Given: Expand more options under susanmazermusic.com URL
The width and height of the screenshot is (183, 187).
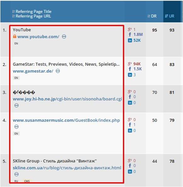Looking at the screenshot, I should [x=16, y=127].
